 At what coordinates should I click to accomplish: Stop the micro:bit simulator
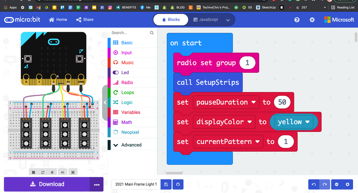pyautogui.click(x=34, y=172)
